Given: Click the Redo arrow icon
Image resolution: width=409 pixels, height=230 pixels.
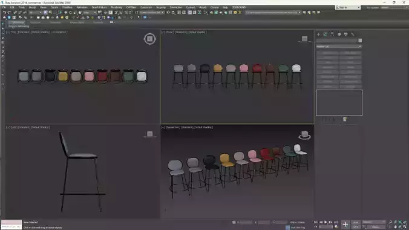Looking at the screenshot, I should [x=9, y=12].
